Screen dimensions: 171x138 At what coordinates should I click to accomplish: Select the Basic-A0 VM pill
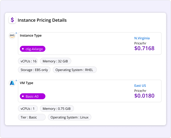[33, 96]
